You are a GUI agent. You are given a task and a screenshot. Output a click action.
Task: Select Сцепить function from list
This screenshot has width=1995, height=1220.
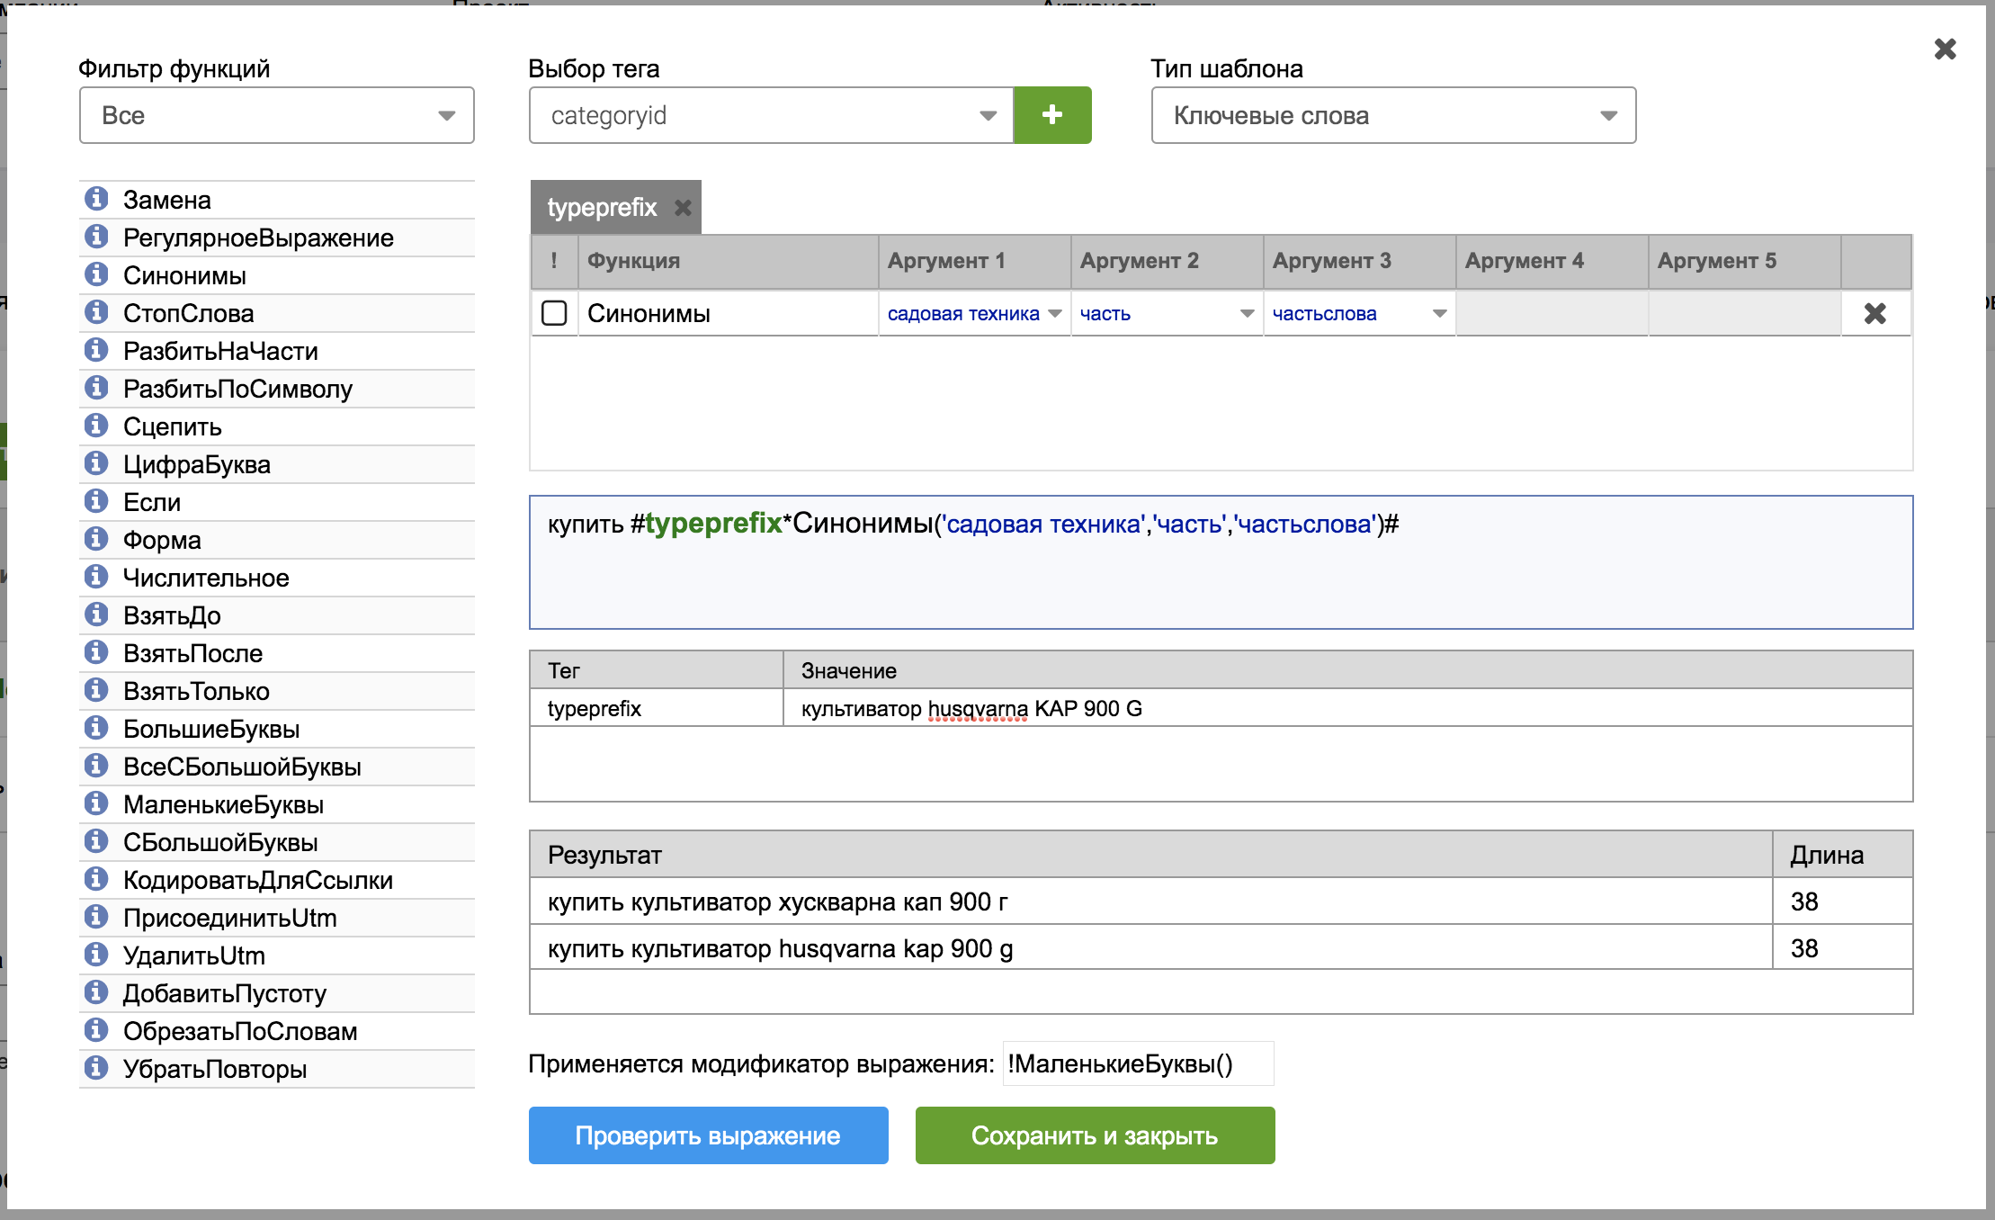(x=173, y=426)
